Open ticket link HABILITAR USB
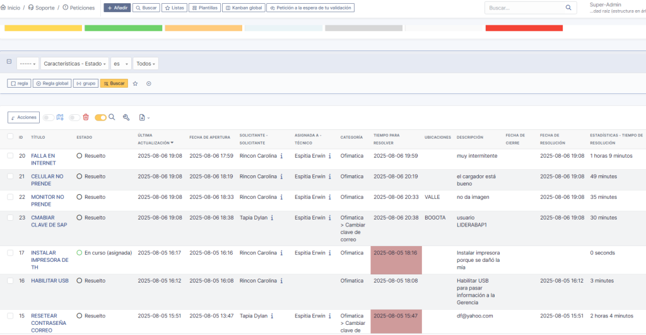 point(50,281)
